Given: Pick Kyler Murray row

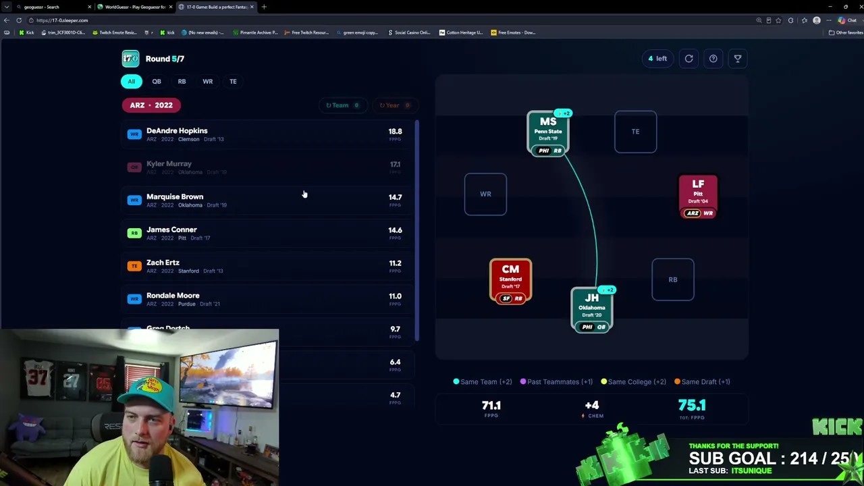Looking at the screenshot, I should pos(268,167).
